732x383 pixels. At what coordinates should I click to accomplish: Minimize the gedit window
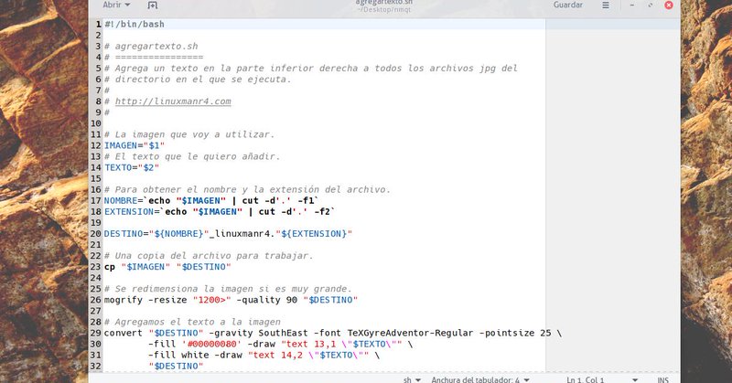(631, 5)
